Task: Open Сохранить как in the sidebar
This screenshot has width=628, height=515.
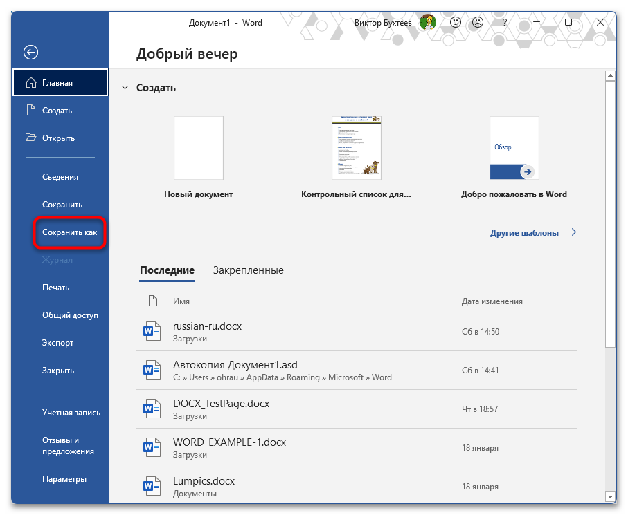Action: tap(69, 232)
